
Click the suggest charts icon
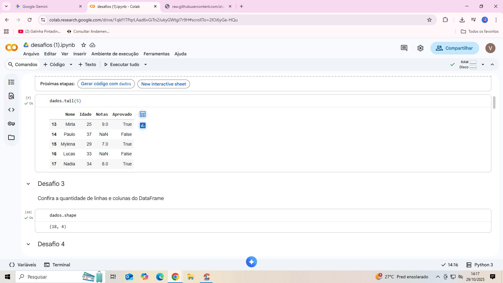(x=143, y=125)
